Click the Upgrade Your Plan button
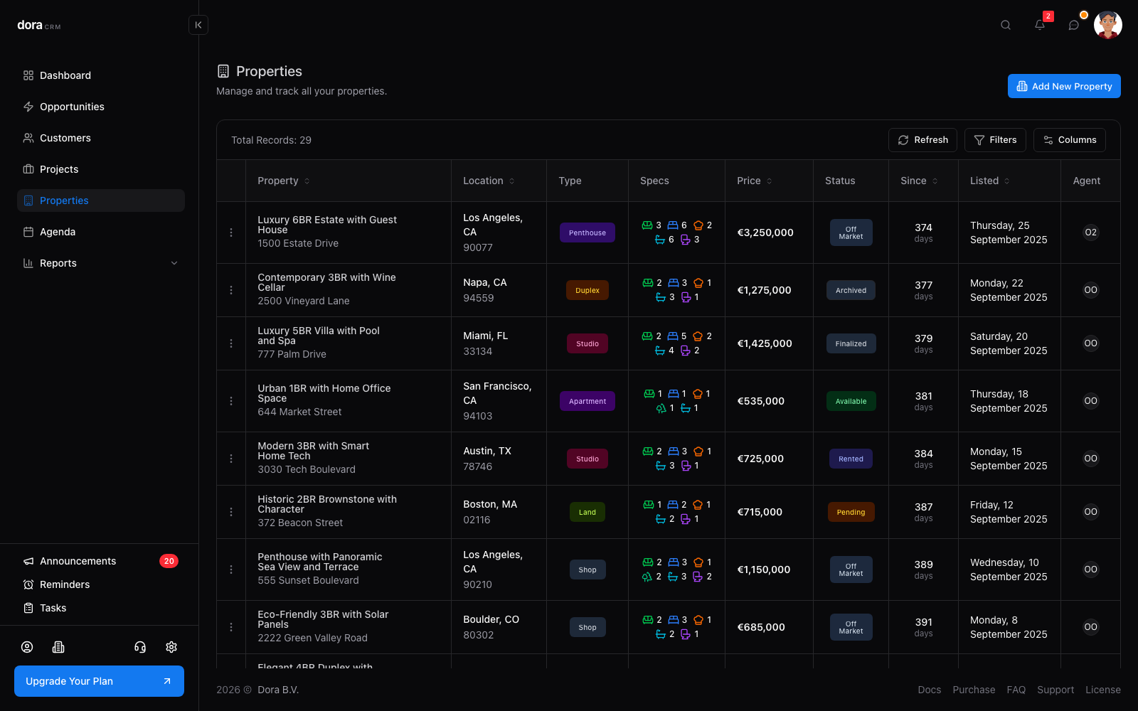1138x711 pixels. [99, 681]
